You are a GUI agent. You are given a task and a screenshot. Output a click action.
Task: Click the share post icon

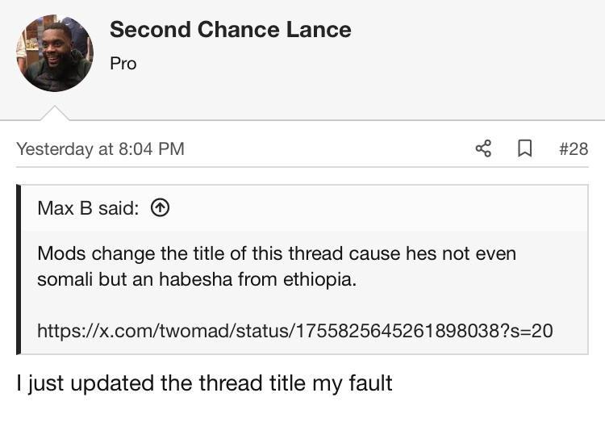coord(483,148)
